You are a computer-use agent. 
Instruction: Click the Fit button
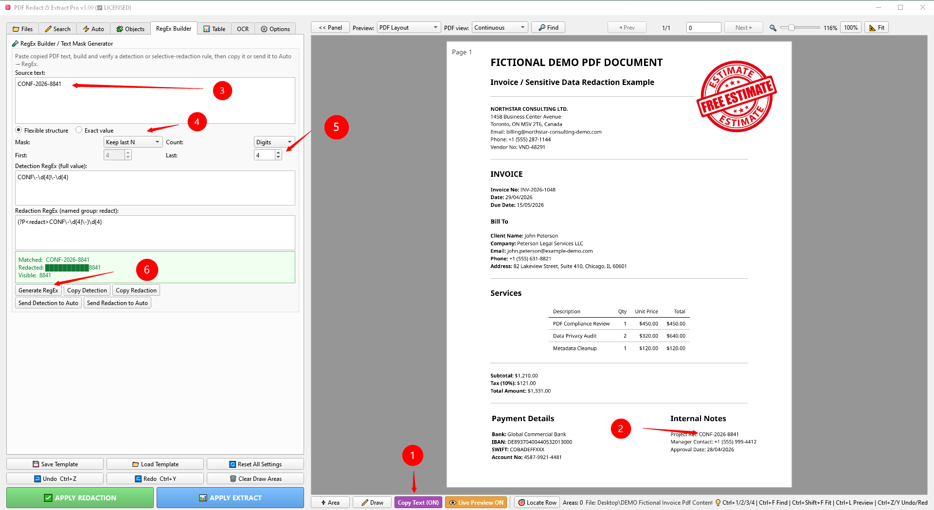(877, 28)
